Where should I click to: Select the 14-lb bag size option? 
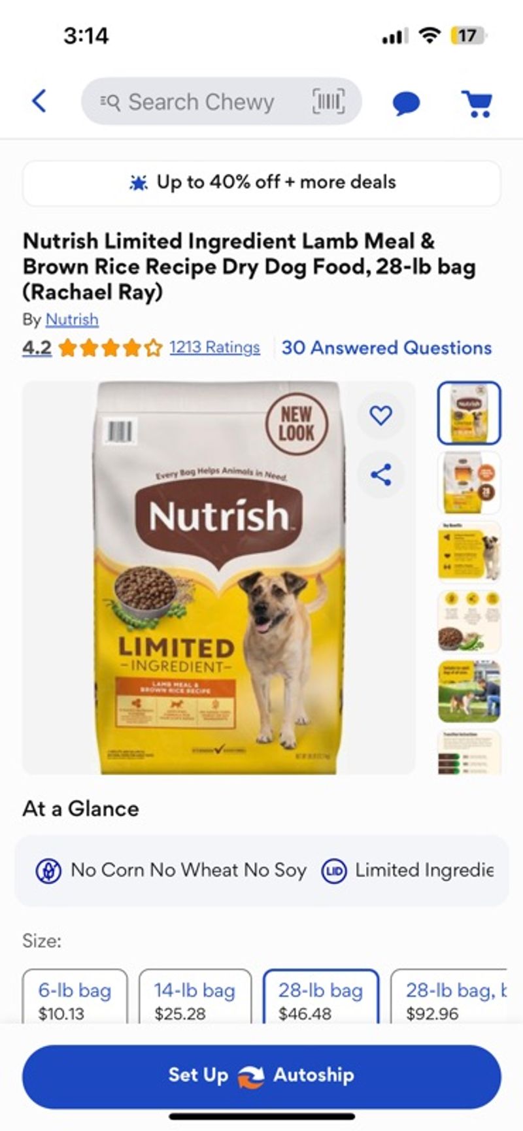click(x=195, y=999)
